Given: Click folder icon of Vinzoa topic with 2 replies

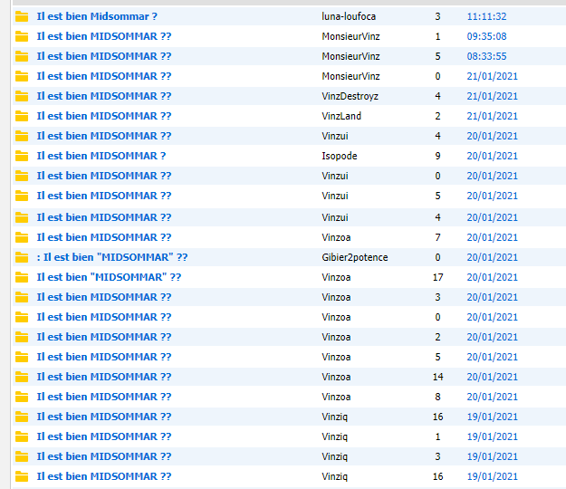Looking at the screenshot, I should (22, 337).
